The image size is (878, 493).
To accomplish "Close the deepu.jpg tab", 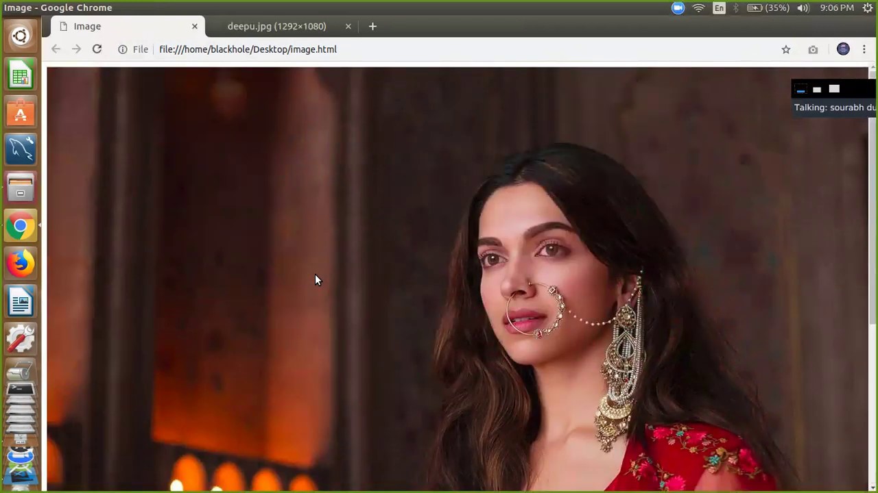I will pyautogui.click(x=348, y=26).
